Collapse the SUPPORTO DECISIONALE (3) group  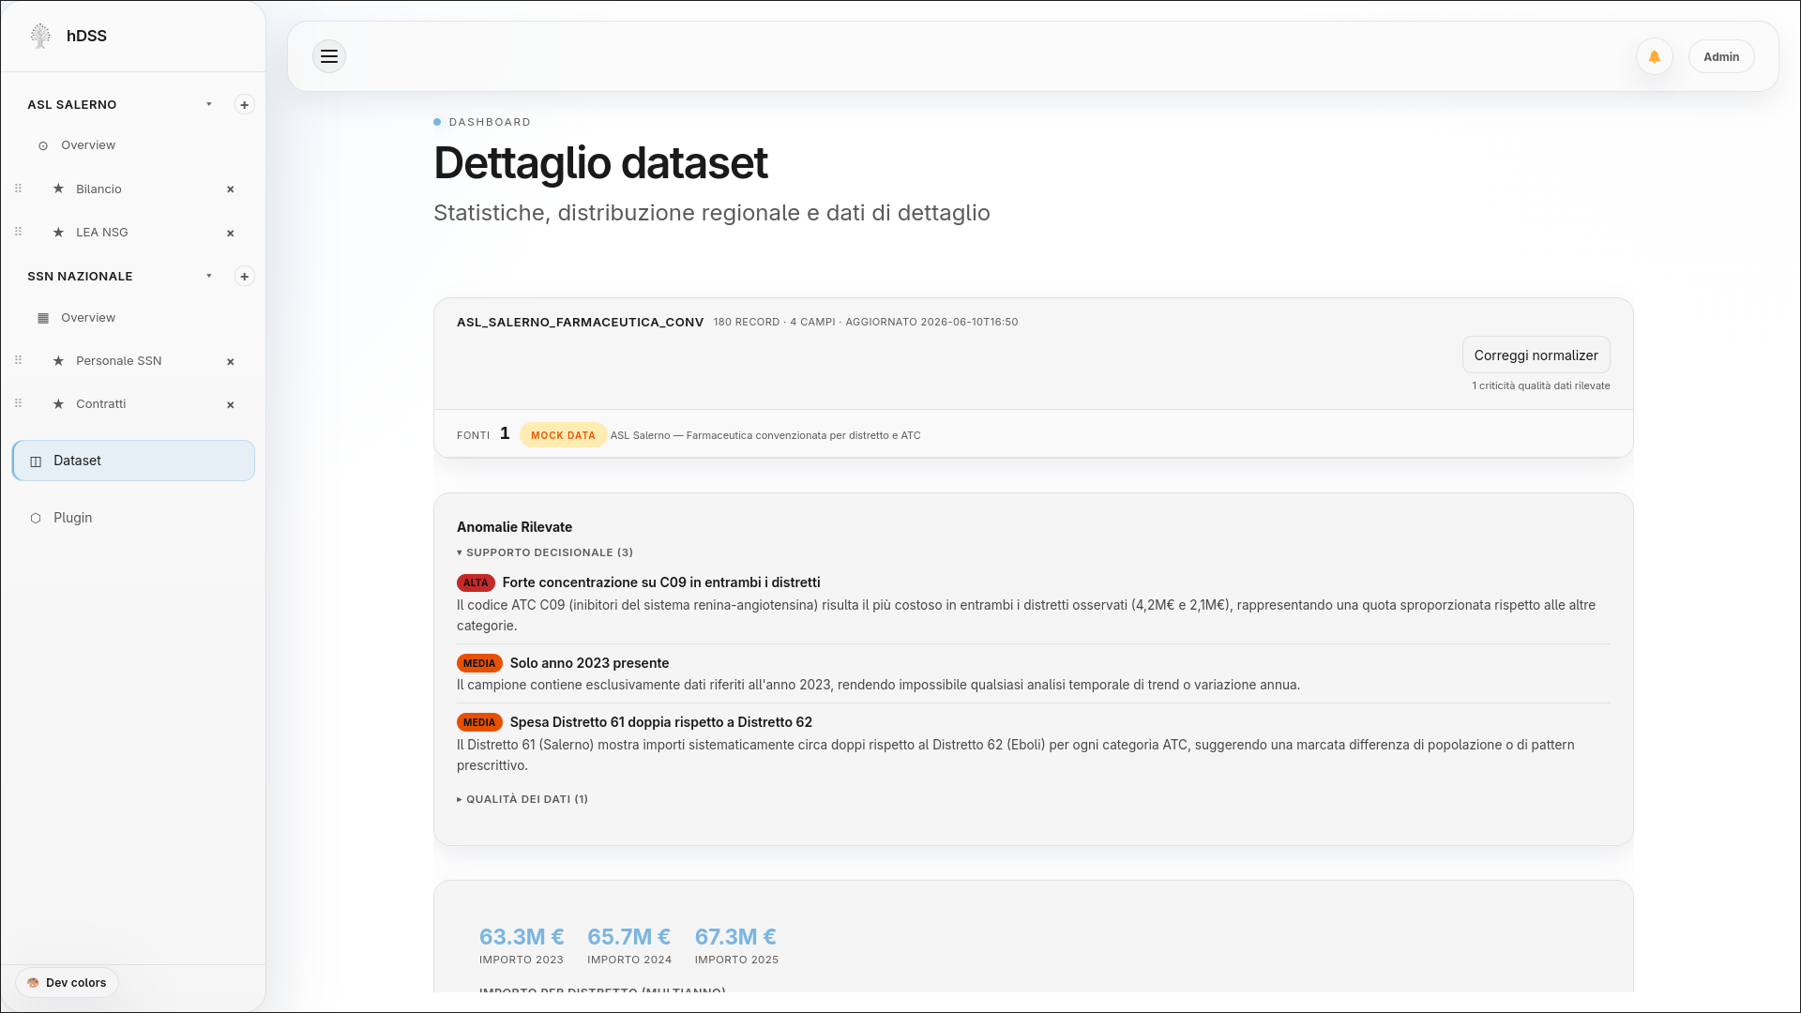point(545,552)
